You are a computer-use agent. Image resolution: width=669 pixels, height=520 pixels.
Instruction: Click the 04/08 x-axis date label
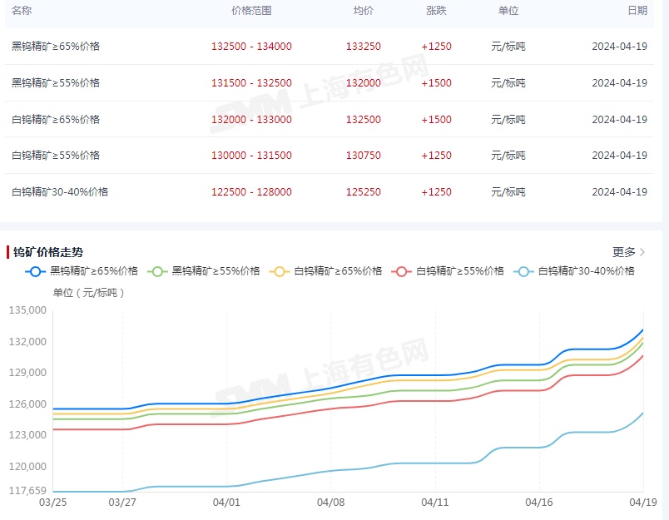click(330, 502)
